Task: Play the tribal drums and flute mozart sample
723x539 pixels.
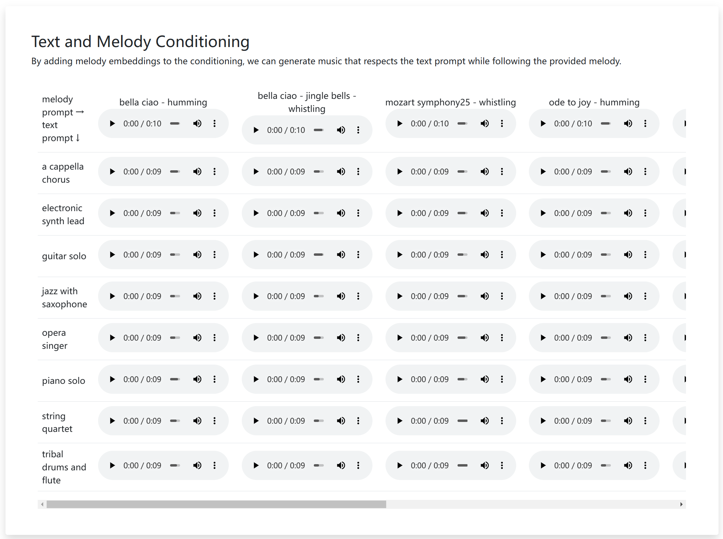Action: (400, 465)
